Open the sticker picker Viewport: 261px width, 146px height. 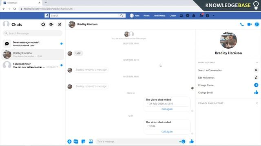click(83, 142)
